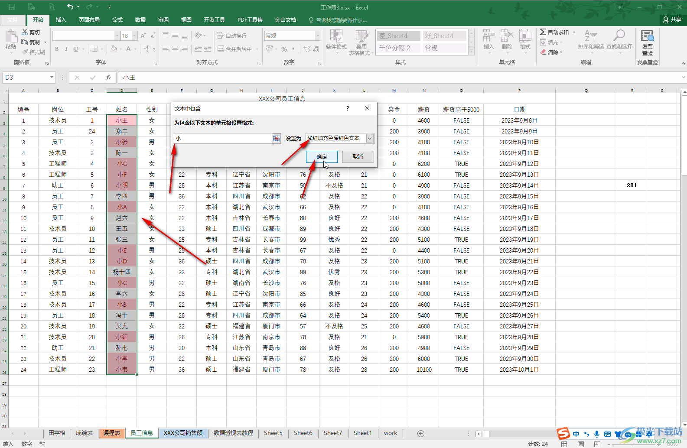This screenshot has width=687, height=448.
Task: Toggle Bold formatting
Action: [x=57, y=49]
